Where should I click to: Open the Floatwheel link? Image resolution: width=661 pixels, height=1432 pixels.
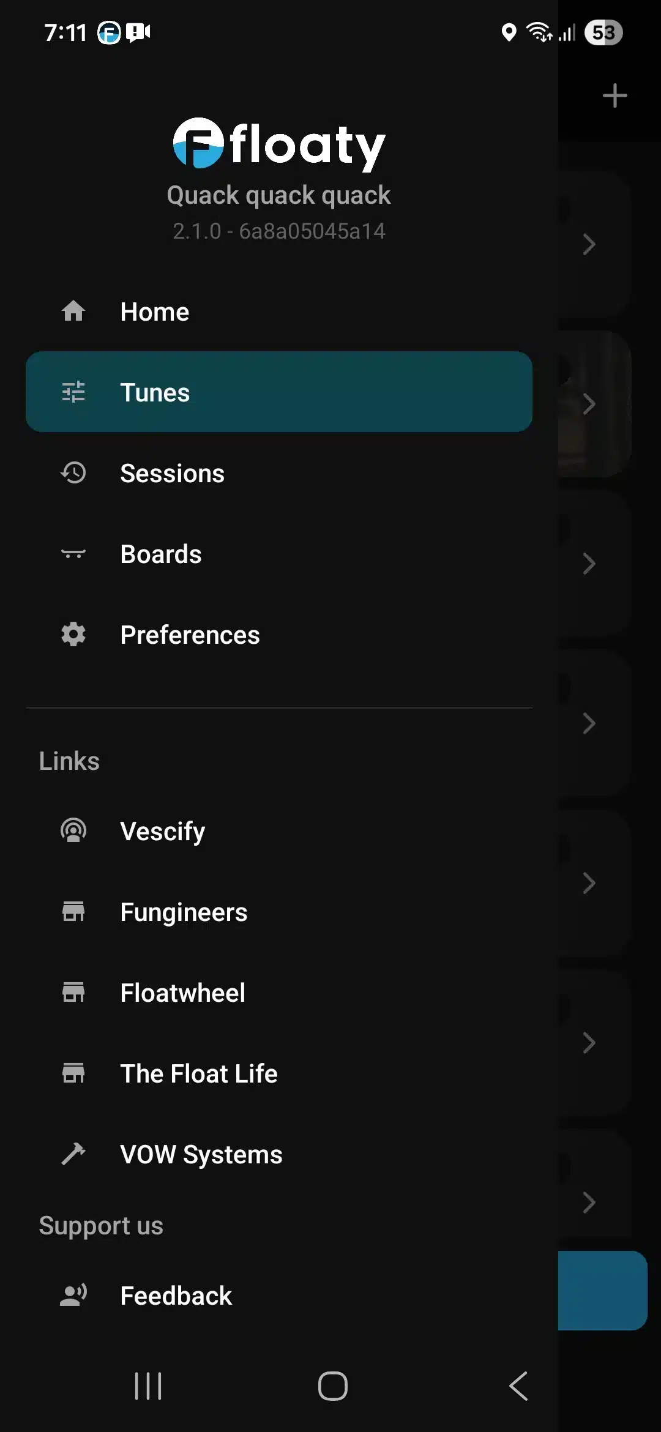pos(182,993)
